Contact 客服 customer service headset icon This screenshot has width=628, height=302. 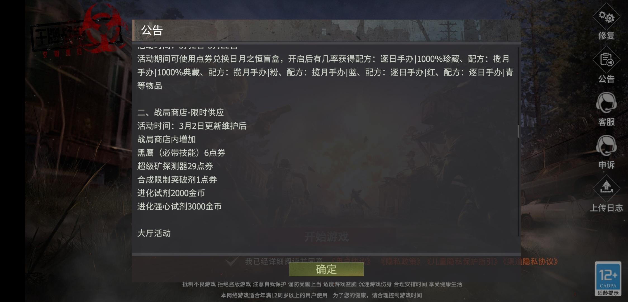(x=606, y=103)
